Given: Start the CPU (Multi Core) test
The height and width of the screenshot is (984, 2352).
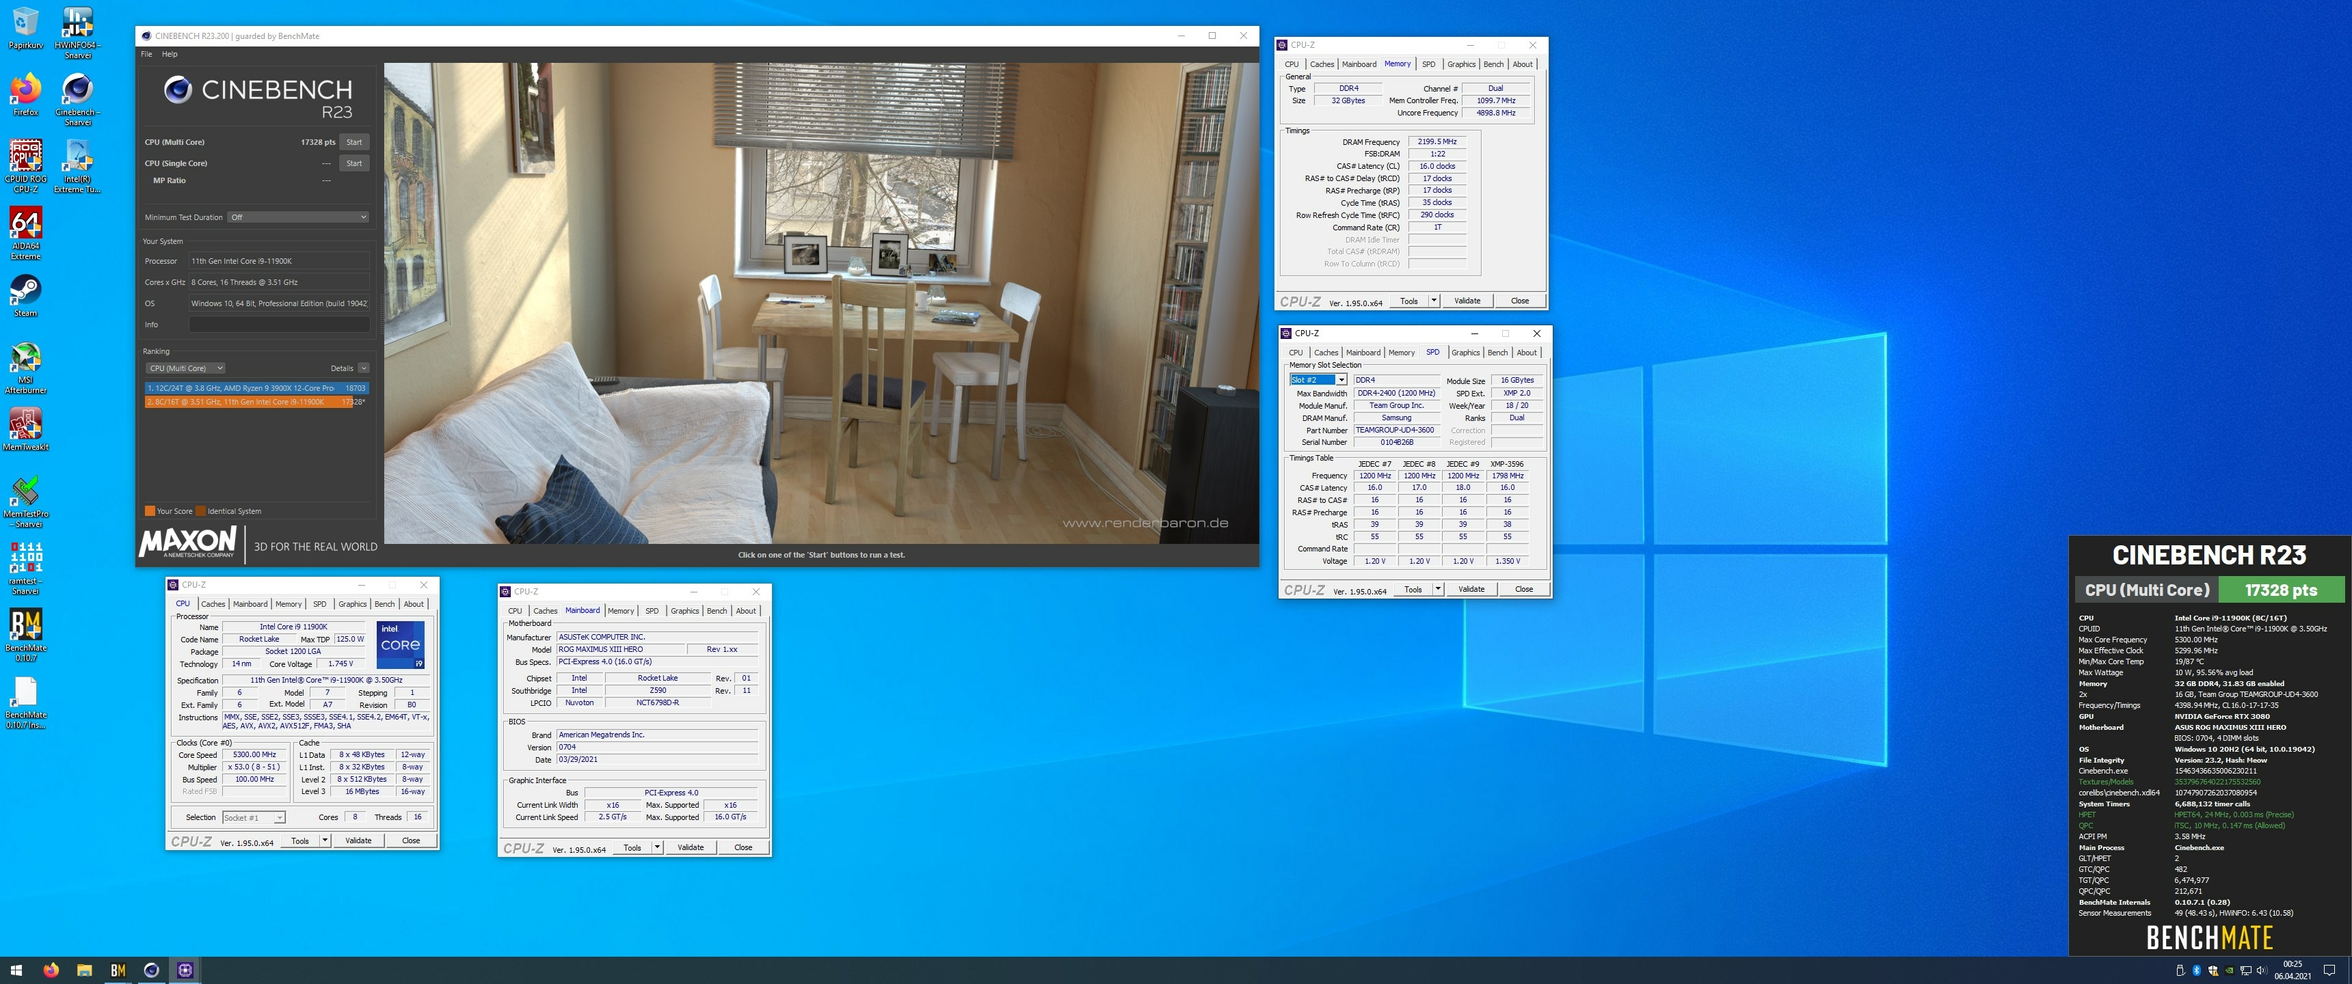Looking at the screenshot, I should 354,141.
